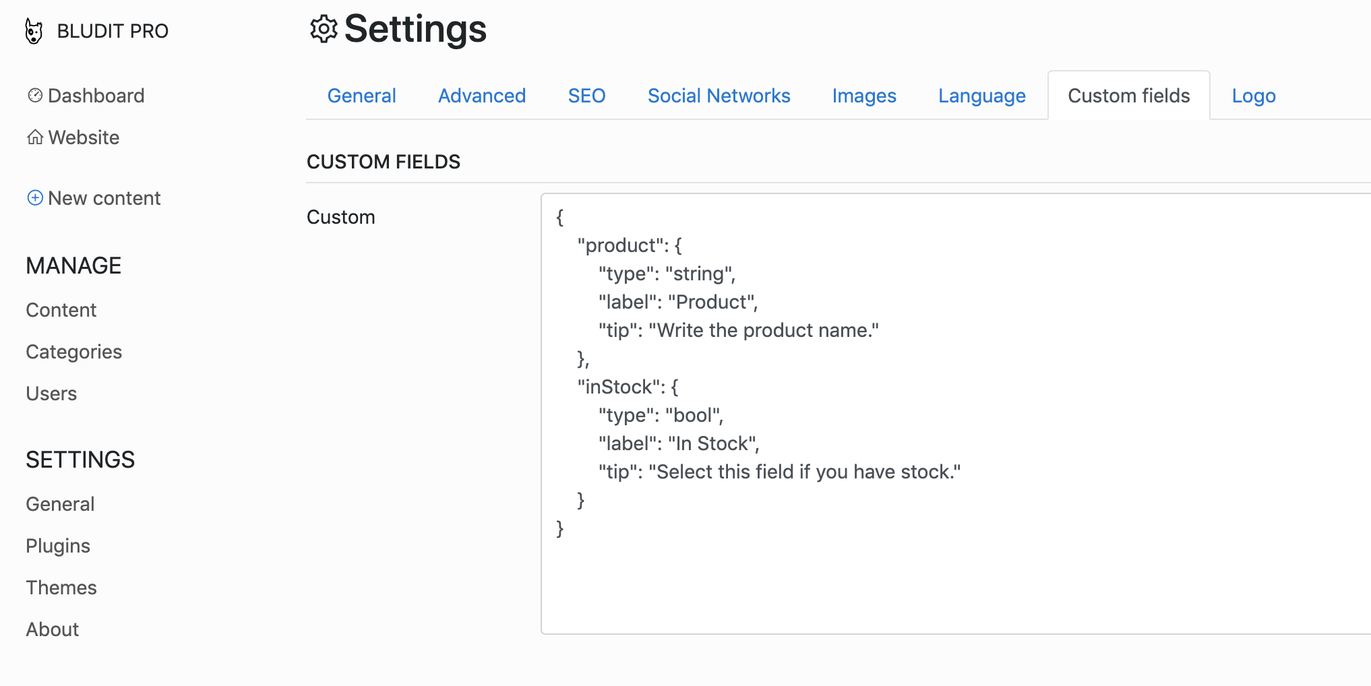This screenshot has height=686, width=1371.
Task: Click the "Write the product name." tip line
Action: click(739, 330)
